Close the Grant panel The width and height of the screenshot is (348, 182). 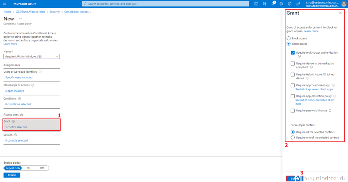(x=341, y=13)
